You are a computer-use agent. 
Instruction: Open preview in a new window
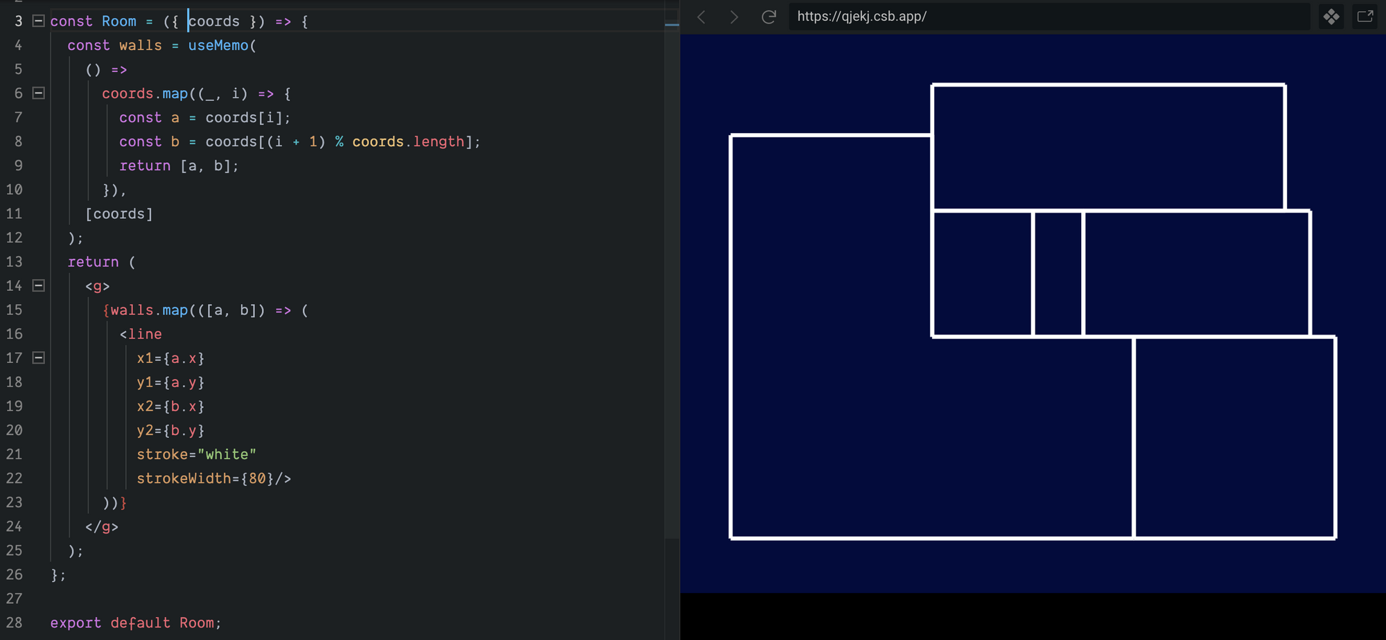1365,17
